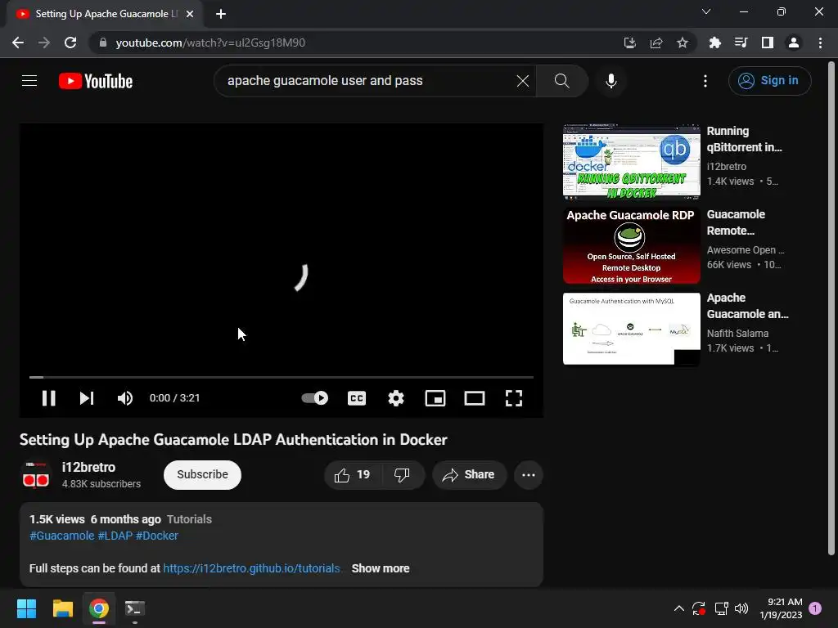This screenshot has width=838, height=628.
Task: Open Guacamole Authentication with MySQL thumbnail
Action: point(631,329)
